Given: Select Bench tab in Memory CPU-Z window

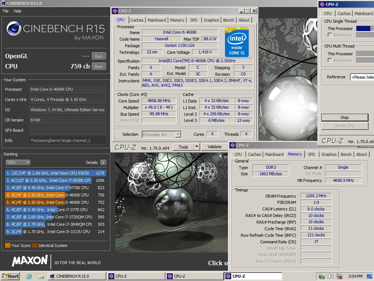Looking at the screenshot, I should click(x=346, y=155).
